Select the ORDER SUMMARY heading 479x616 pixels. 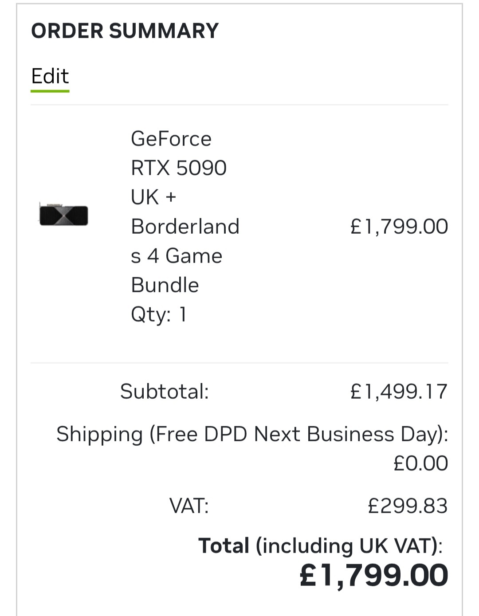pyautogui.click(x=125, y=31)
